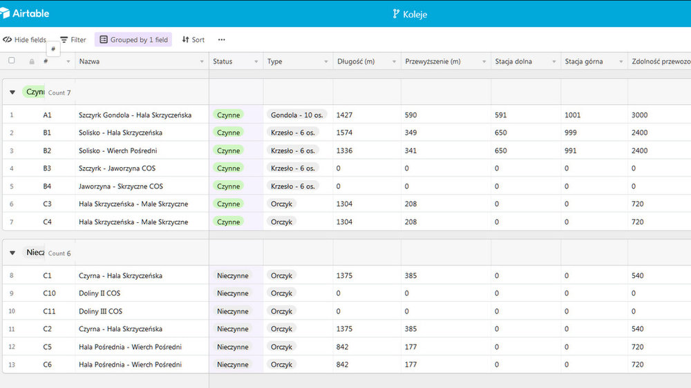This screenshot has height=388, width=691.
Task: Select the length value 1427
Action: coord(344,115)
